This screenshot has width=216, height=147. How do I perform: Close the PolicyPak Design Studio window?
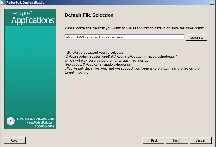coord(212,3)
